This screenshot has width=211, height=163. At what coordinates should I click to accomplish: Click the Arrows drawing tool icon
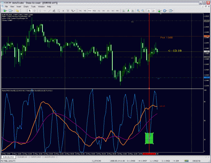pos(72,11)
